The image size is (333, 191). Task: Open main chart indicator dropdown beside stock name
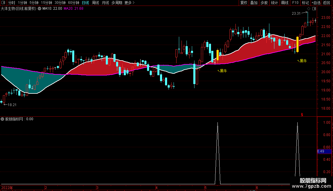pos(39,9)
